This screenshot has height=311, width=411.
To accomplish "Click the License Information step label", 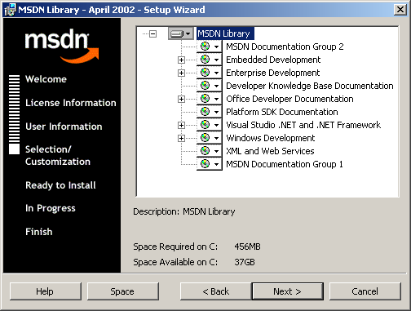I will [x=71, y=103].
